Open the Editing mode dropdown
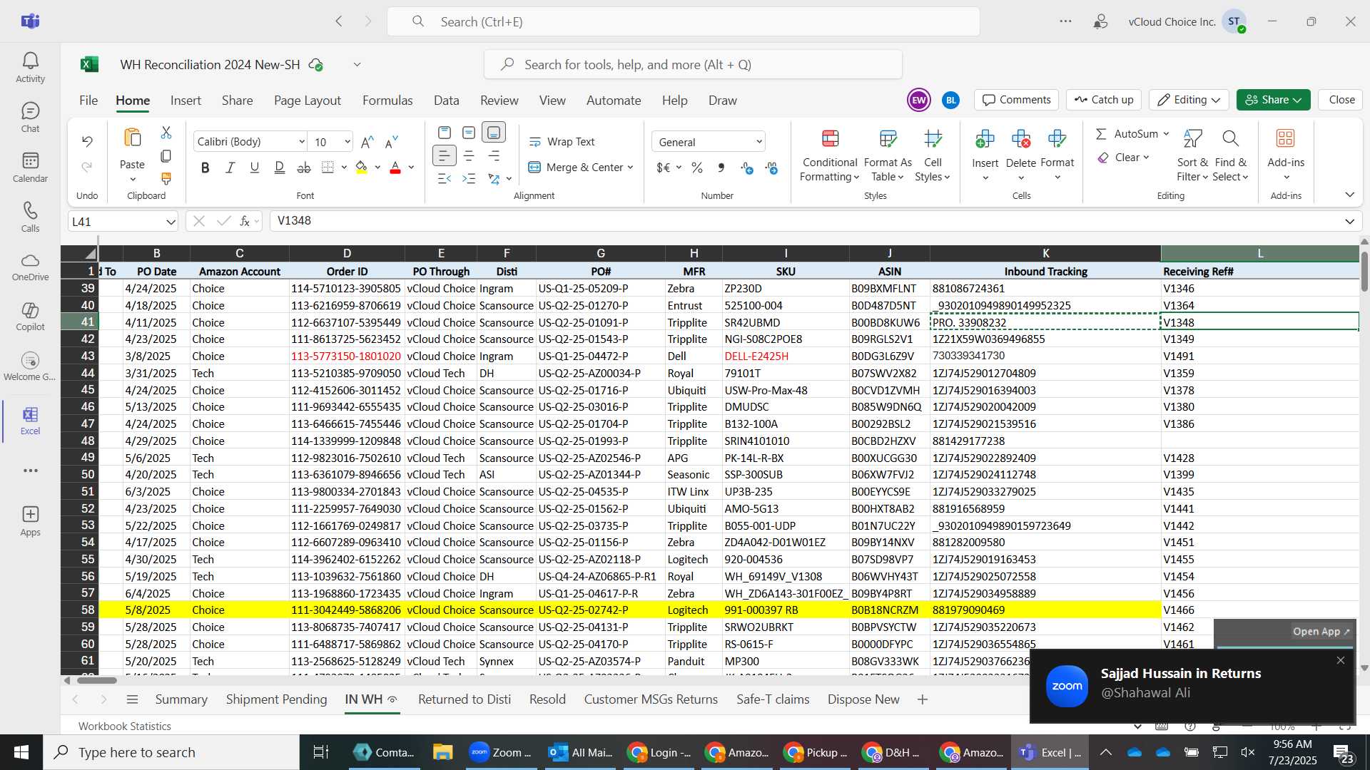 click(x=1189, y=100)
